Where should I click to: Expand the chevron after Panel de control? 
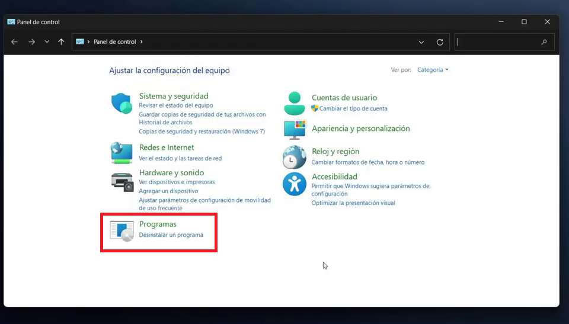point(142,41)
